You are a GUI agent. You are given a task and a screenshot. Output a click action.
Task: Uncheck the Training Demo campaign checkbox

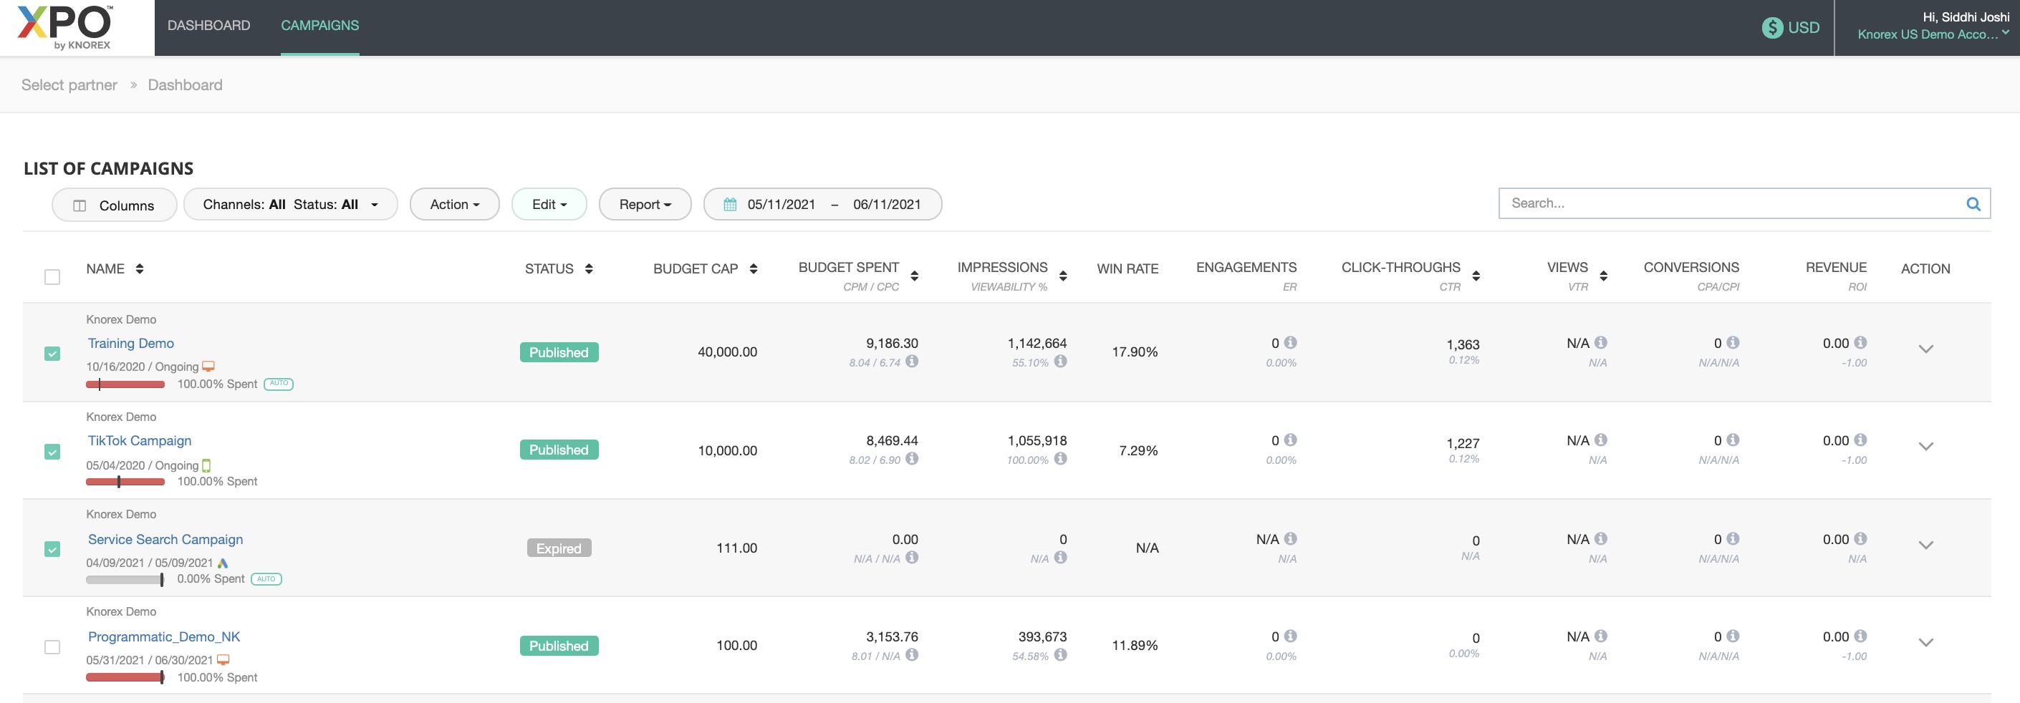coord(52,354)
